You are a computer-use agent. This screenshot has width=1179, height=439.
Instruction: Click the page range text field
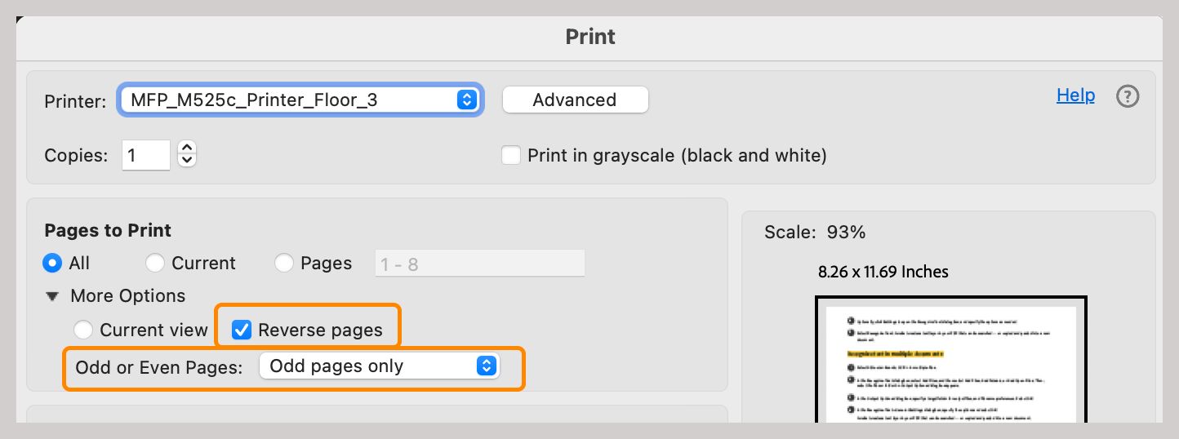tap(479, 263)
